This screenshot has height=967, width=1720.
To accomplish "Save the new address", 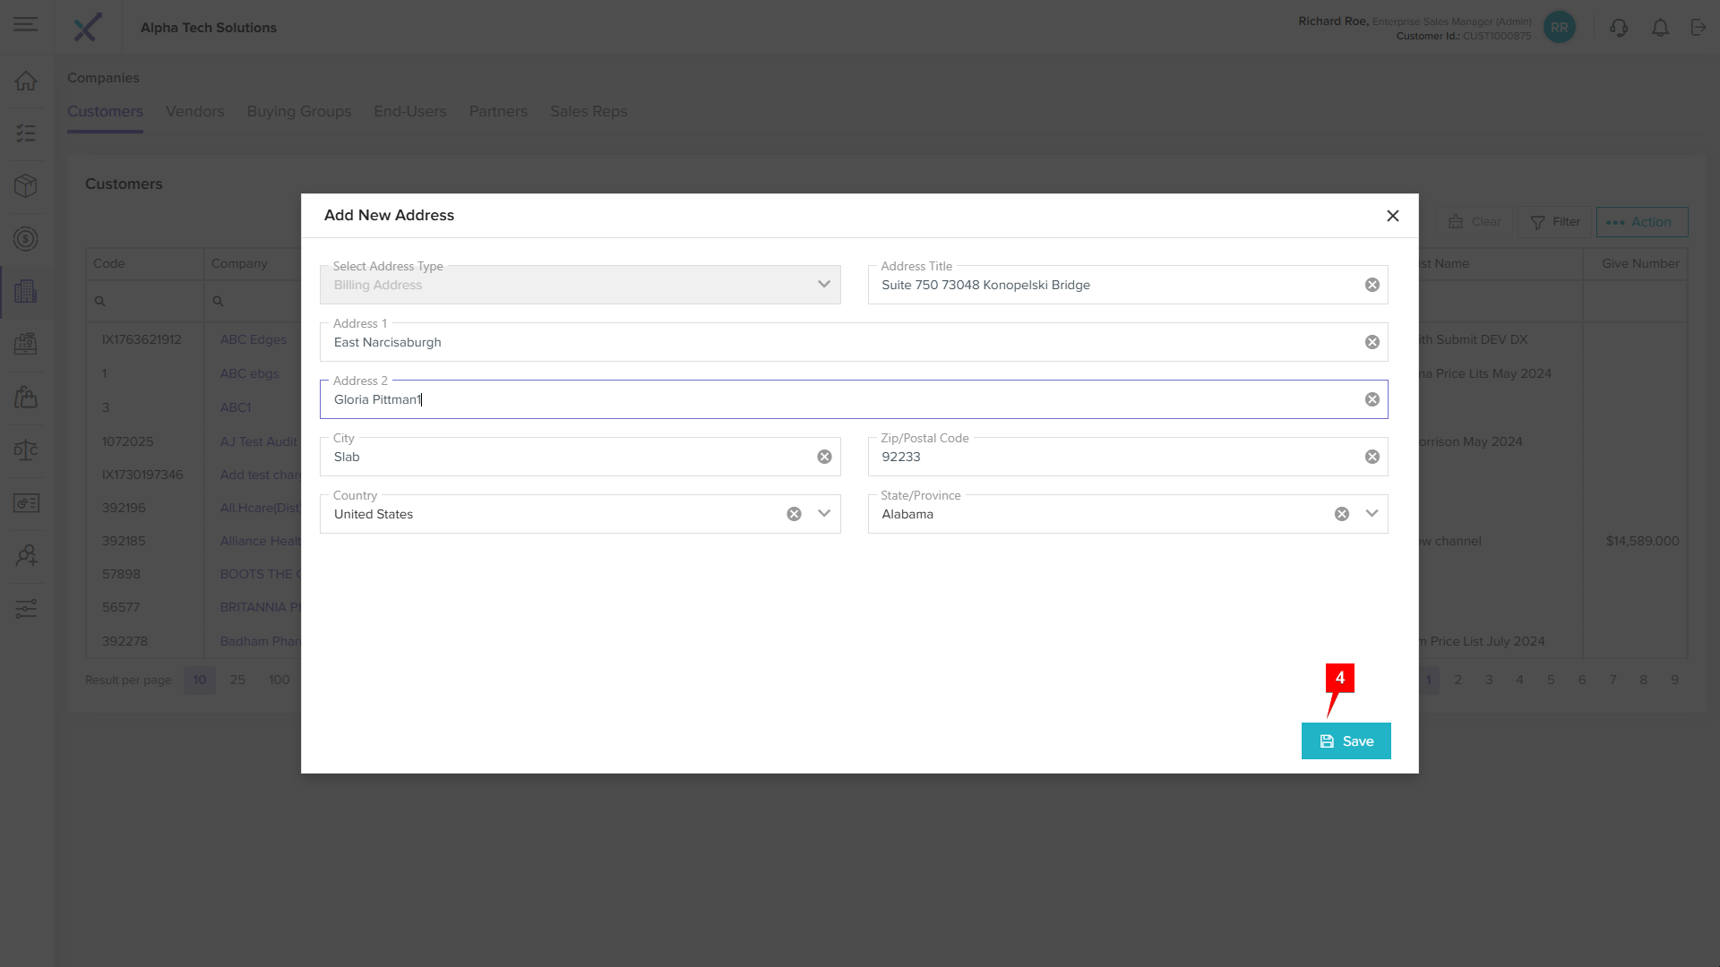I will (x=1346, y=741).
